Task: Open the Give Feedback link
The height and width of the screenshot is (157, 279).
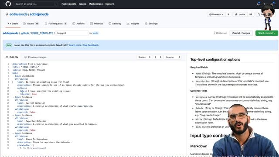Action: (91, 45)
